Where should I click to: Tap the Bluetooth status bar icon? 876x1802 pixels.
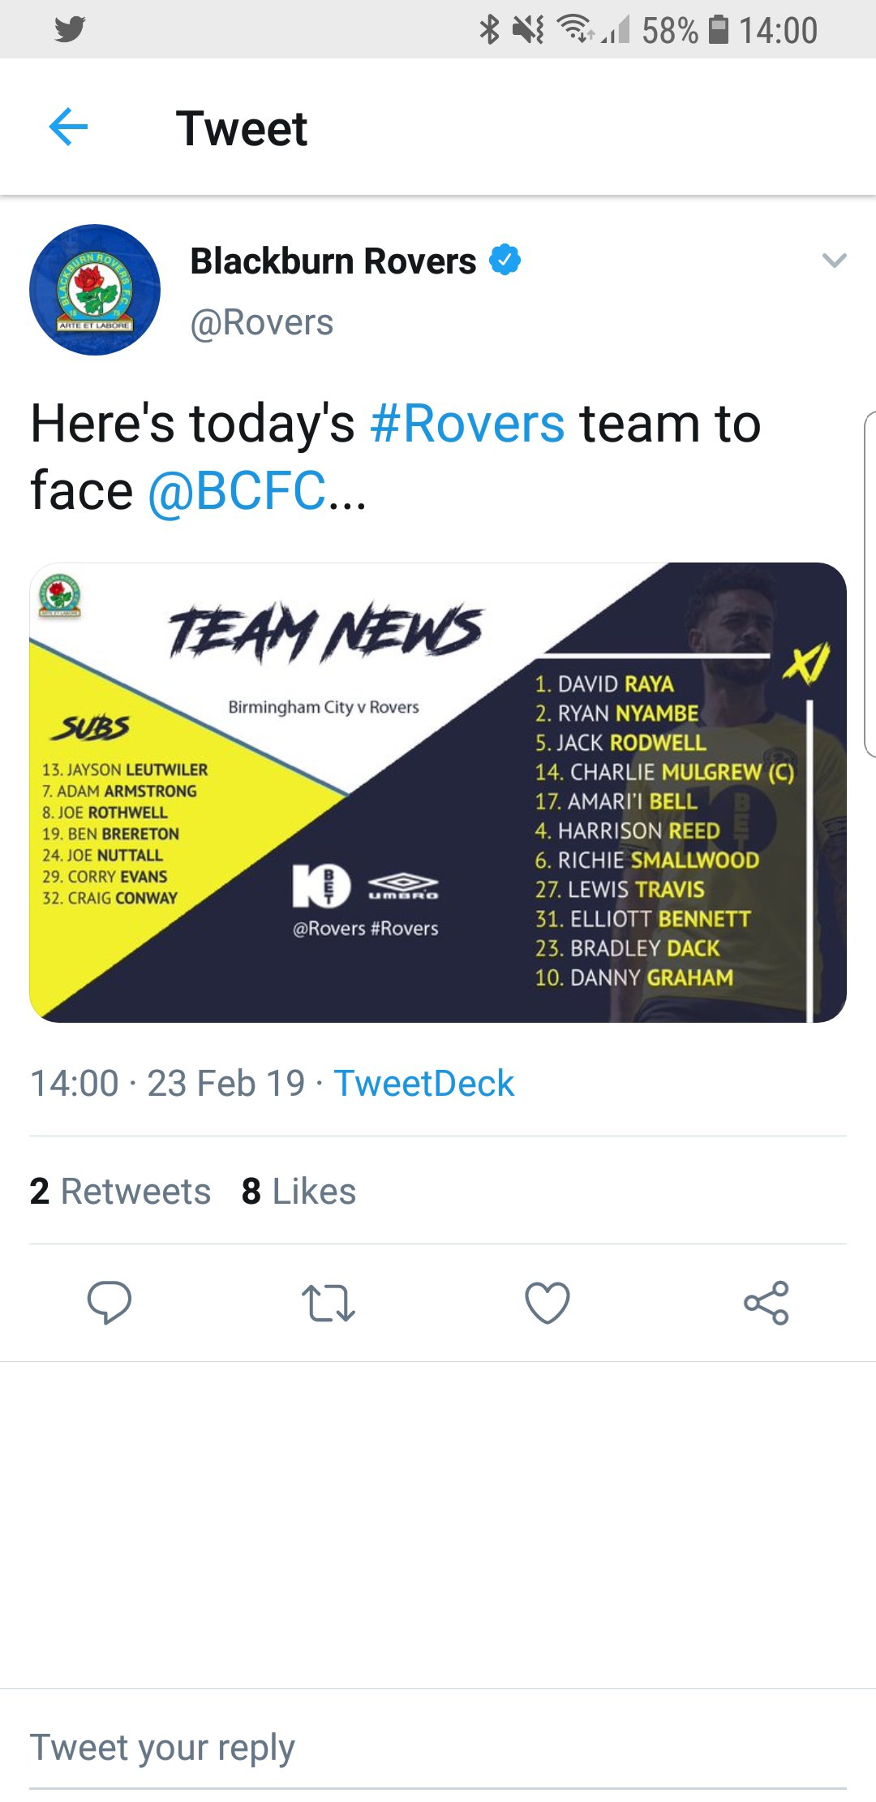click(489, 30)
